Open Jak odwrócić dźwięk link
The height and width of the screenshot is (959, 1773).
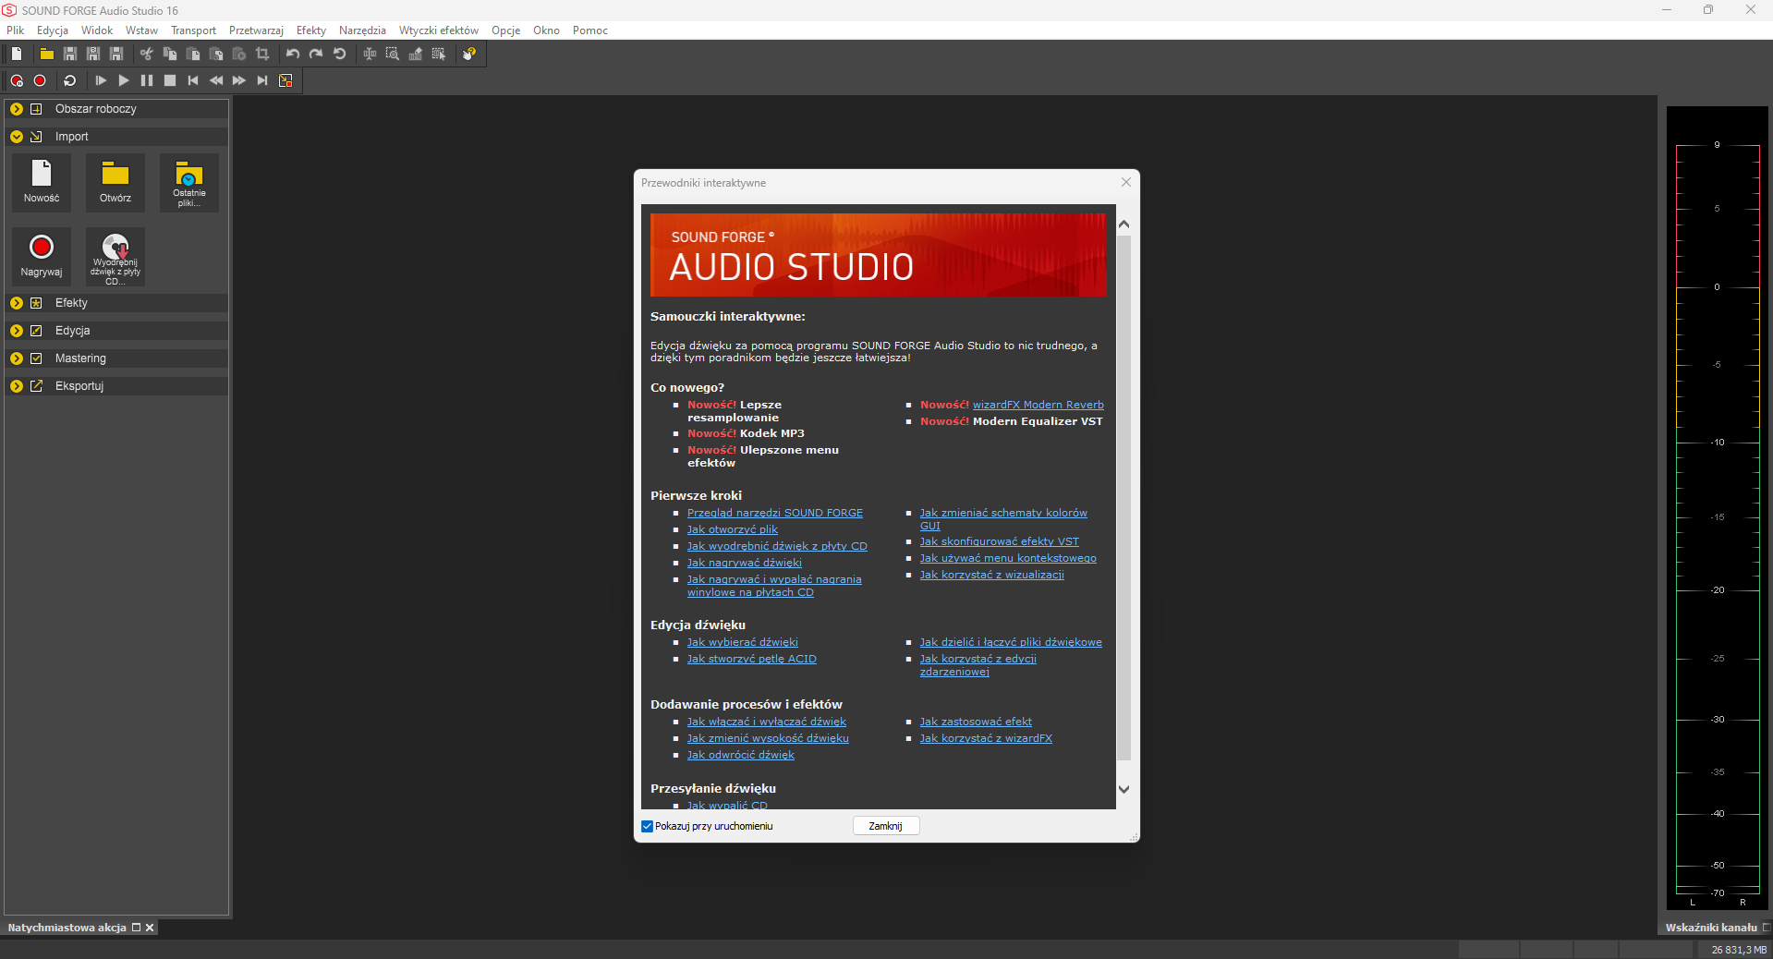pyautogui.click(x=740, y=755)
